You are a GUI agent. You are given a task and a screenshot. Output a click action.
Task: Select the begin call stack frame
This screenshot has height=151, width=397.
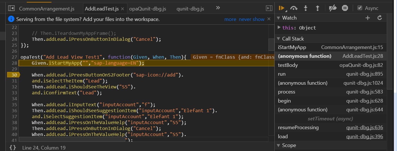tap(330, 101)
